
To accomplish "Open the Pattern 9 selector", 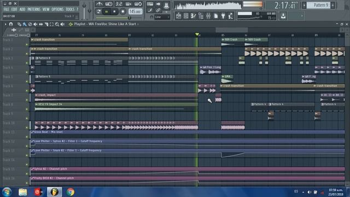I will click(x=318, y=5).
